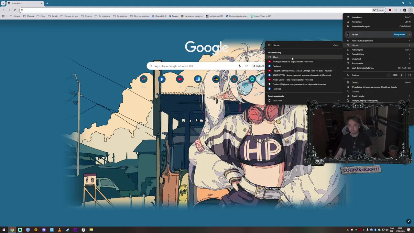Viewport: 414px width, 233px height.
Task: Click the browser back arrow
Action: (4, 10)
